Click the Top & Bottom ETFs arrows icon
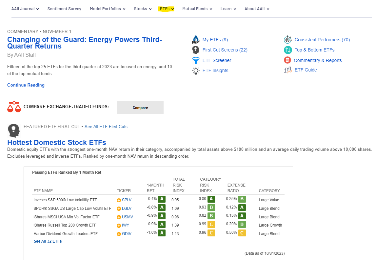The height and width of the screenshot is (260, 376). click(288, 50)
